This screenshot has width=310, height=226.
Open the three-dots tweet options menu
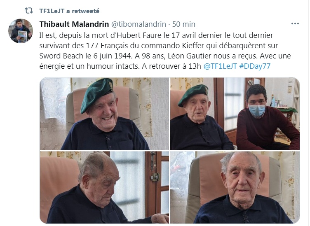(x=295, y=24)
